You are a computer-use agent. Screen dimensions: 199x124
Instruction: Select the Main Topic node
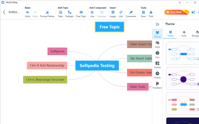pos(138,87)
